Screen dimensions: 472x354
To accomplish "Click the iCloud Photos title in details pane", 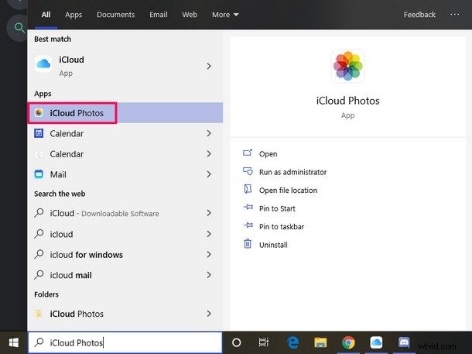I will [347, 101].
